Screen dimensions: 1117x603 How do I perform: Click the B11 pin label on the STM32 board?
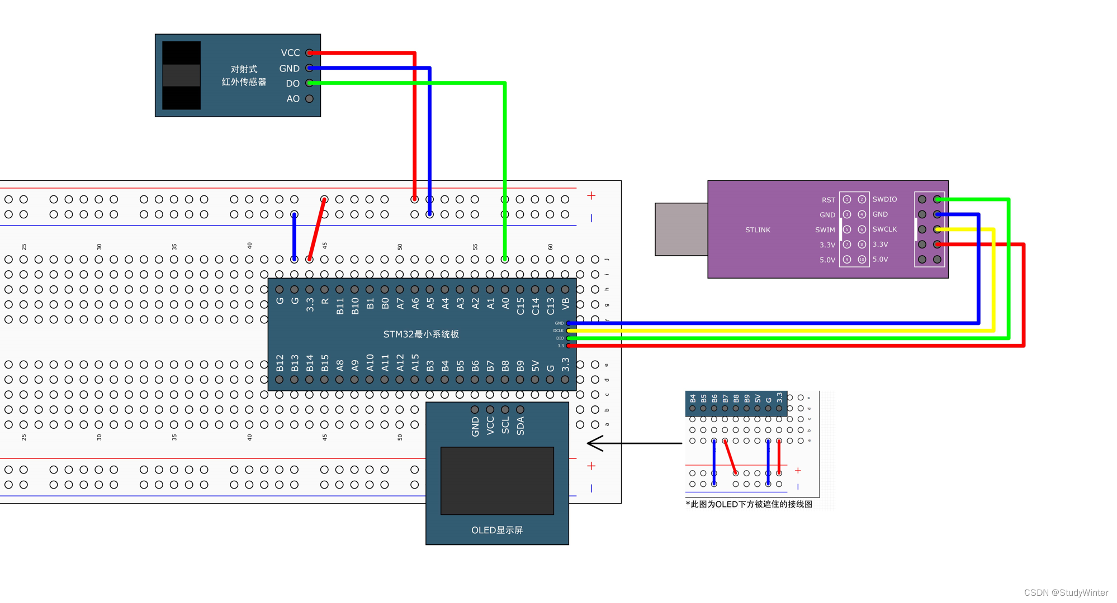tap(340, 306)
